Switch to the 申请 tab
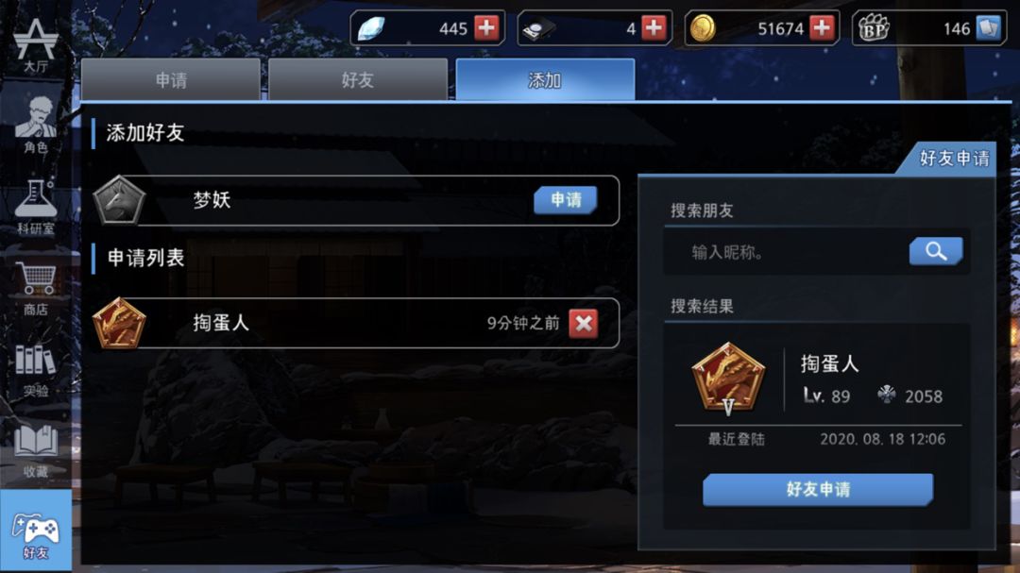1020x573 pixels. point(170,79)
